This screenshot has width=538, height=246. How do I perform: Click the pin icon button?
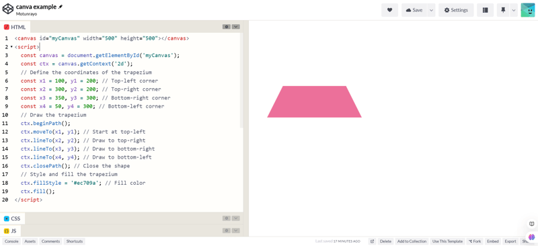[503, 10]
